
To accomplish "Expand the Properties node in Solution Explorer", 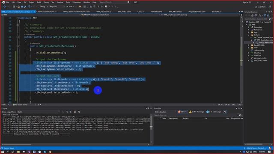I will pyautogui.click(x=249, y=27).
